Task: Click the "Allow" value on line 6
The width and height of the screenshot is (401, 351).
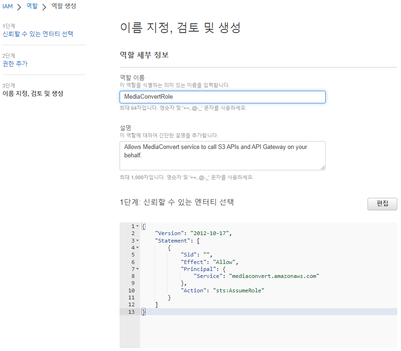Action: pos(224,262)
